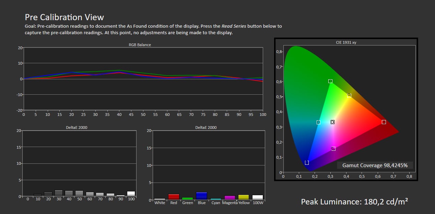The height and width of the screenshot is (214, 435).
Task: Click the '0,7' y-axis label of CIE chart
Action: pyautogui.click(x=279, y=67)
